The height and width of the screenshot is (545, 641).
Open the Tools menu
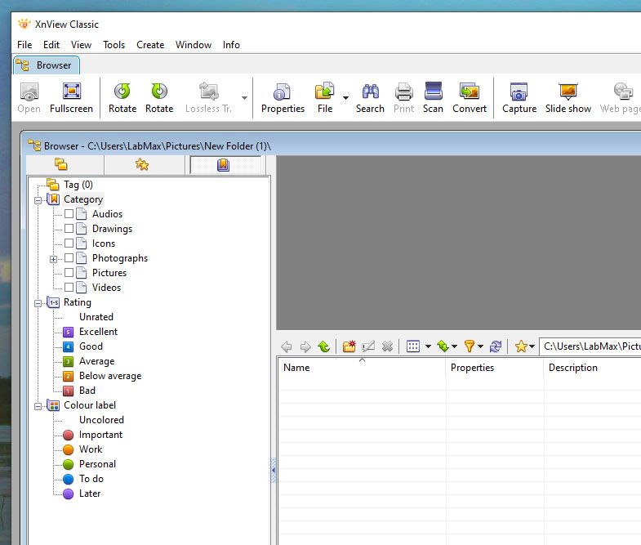tap(114, 45)
